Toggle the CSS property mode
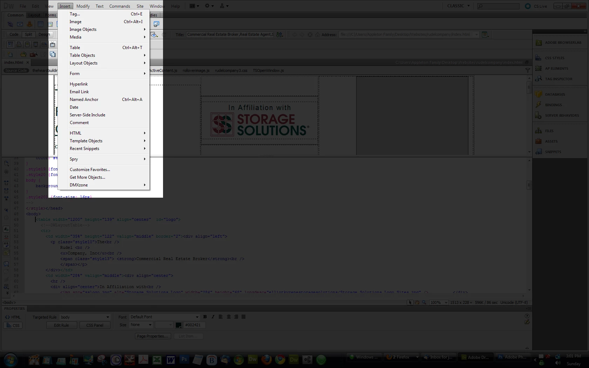 [13, 326]
